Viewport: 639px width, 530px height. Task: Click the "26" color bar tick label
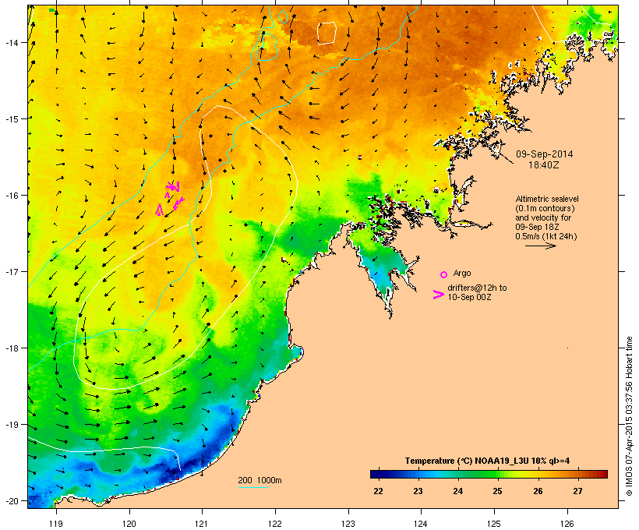tap(538, 491)
